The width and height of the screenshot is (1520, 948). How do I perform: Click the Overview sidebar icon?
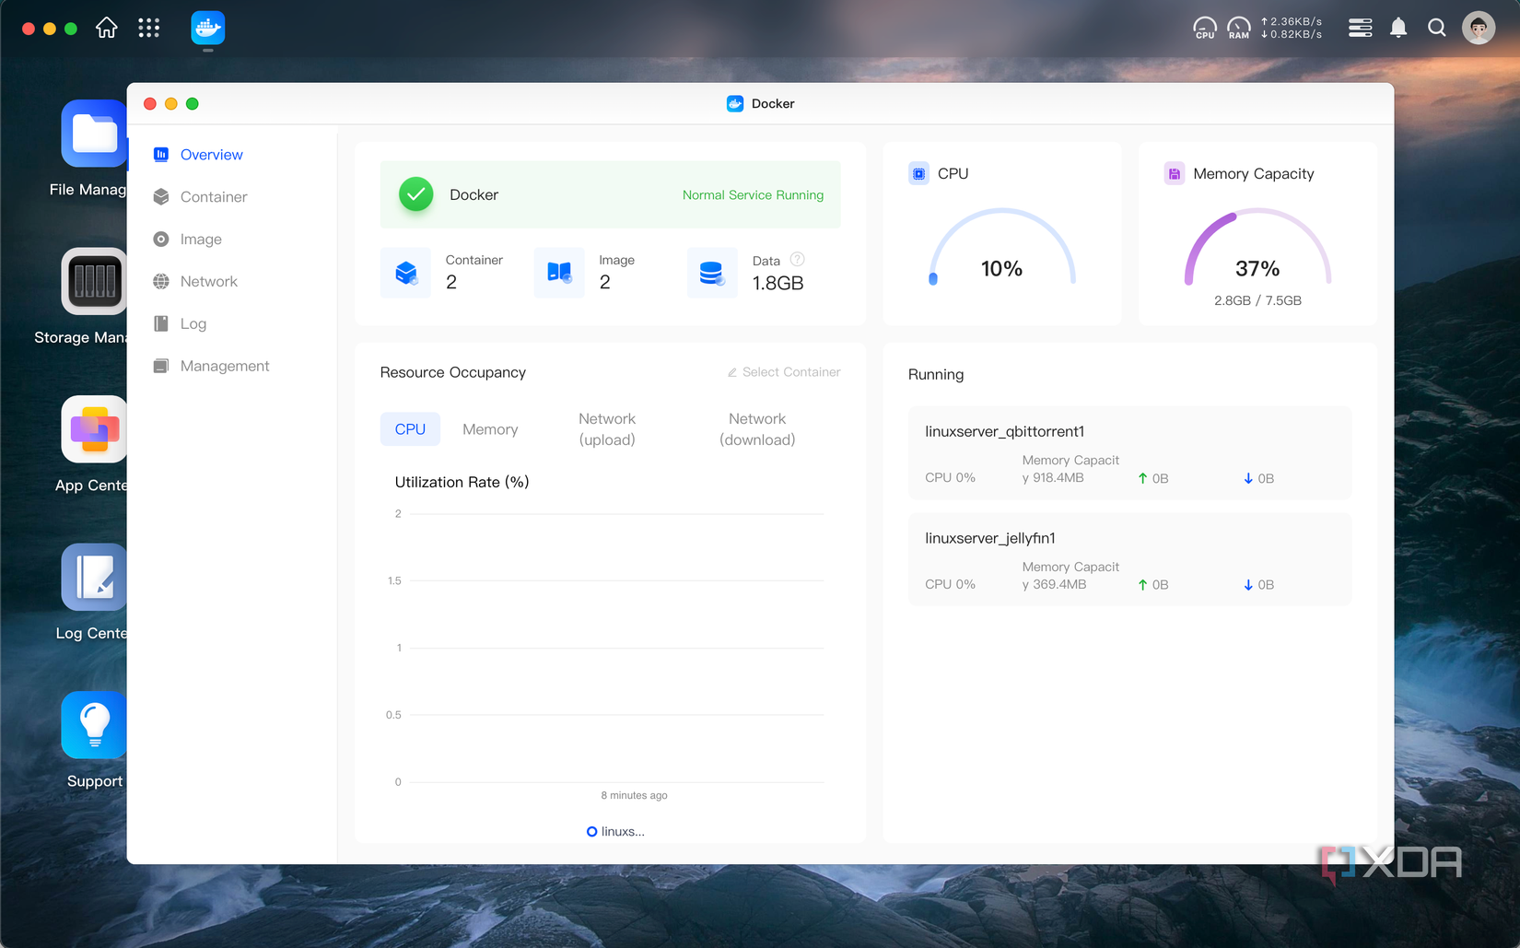[x=161, y=155]
